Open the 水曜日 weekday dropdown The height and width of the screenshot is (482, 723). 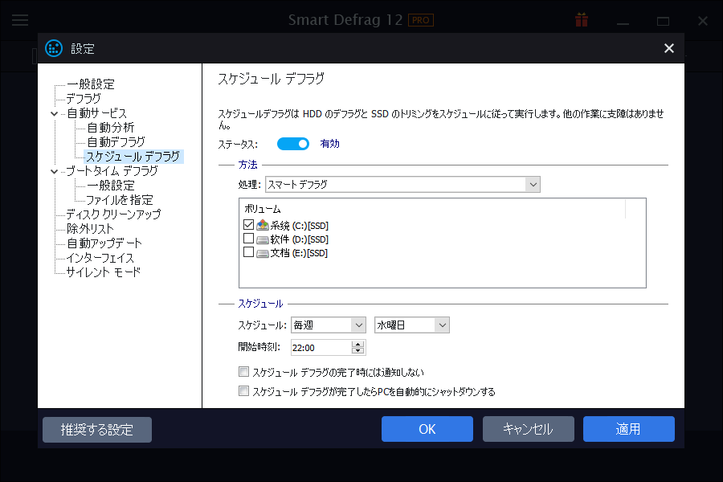tap(412, 325)
